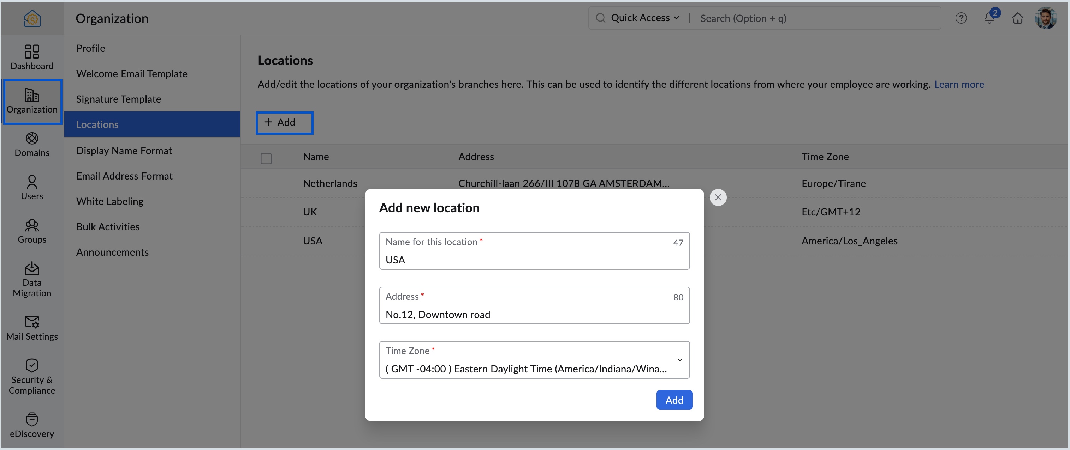
Task: Open Data Migration icon
Action: point(31,269)
